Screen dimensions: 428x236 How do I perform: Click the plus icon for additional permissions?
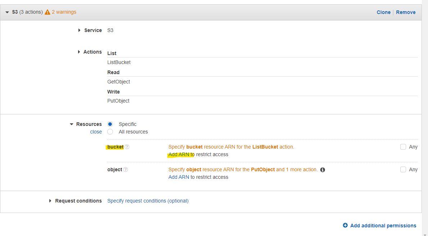click(x=345, y=225)
